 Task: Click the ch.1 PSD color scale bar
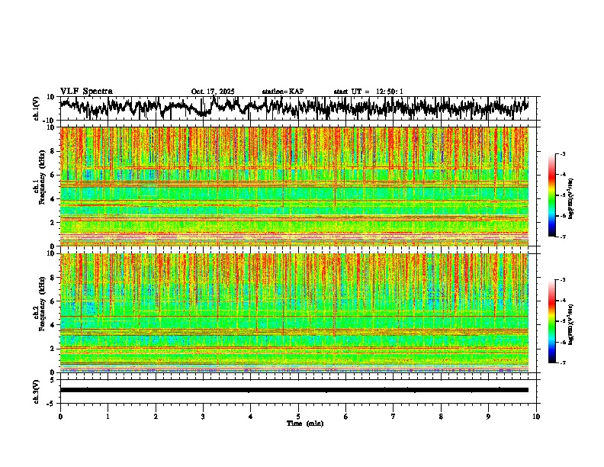pyautogui.click(x=552, y=195)
